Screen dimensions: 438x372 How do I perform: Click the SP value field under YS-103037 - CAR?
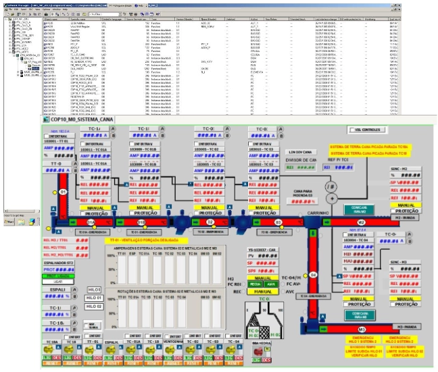click(x=262, y=263)
